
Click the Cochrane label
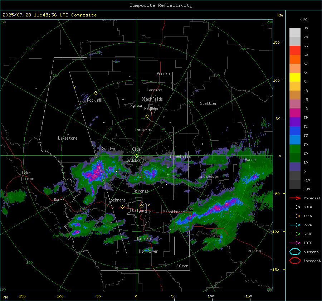click(117, 200)
